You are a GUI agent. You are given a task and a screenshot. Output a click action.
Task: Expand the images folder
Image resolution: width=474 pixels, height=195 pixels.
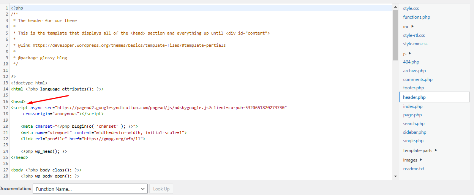pos(412,160)
